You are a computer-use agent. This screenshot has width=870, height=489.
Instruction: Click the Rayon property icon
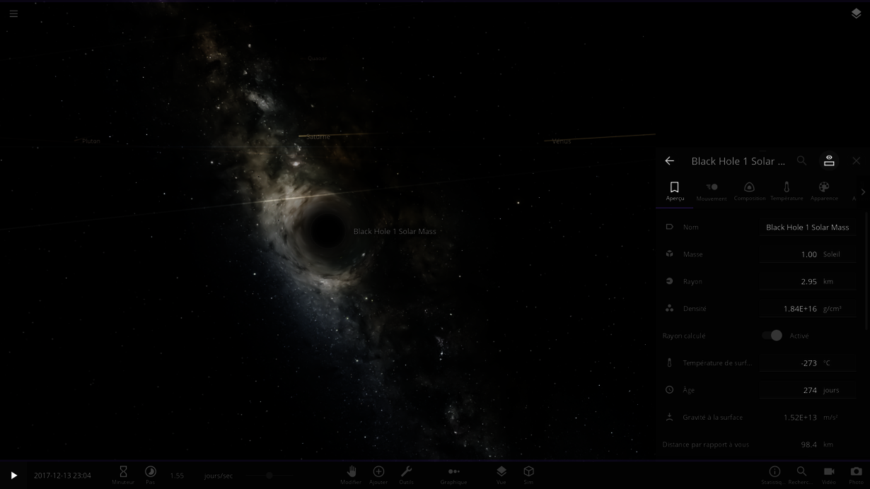669,281
